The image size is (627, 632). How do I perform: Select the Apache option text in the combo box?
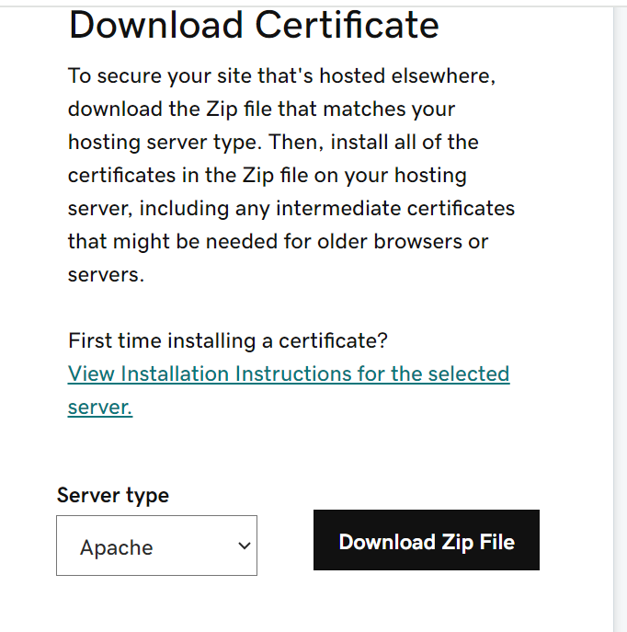[x=117, y=547]
